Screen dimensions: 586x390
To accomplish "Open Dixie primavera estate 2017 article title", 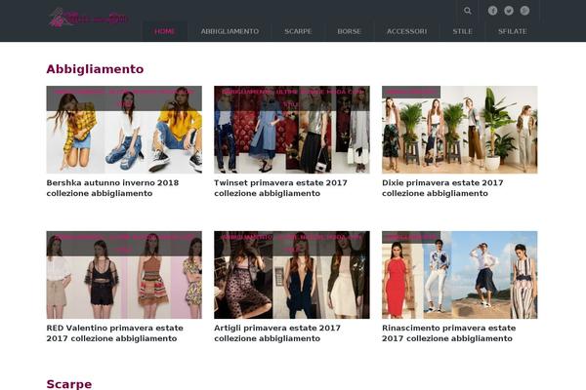I will [442, 188].
